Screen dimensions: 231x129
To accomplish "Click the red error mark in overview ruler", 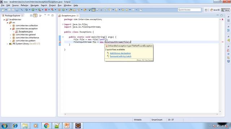I will pyautogui.click(x=222, y=42).
